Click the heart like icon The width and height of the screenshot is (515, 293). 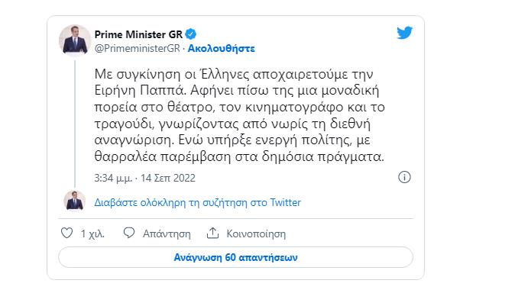click(x=67, y=233)
